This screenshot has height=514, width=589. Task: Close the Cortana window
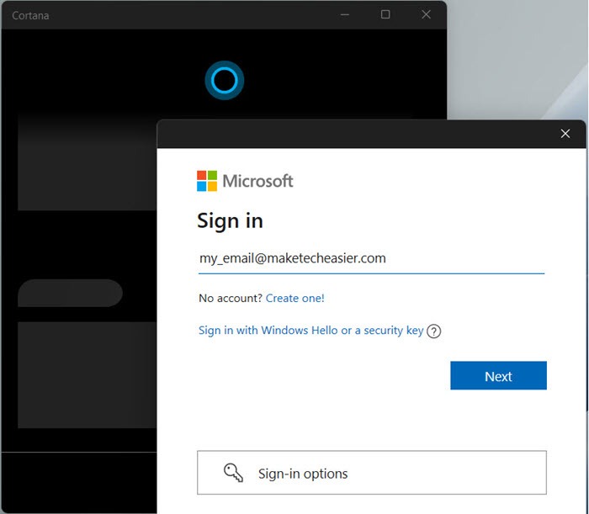426,14
